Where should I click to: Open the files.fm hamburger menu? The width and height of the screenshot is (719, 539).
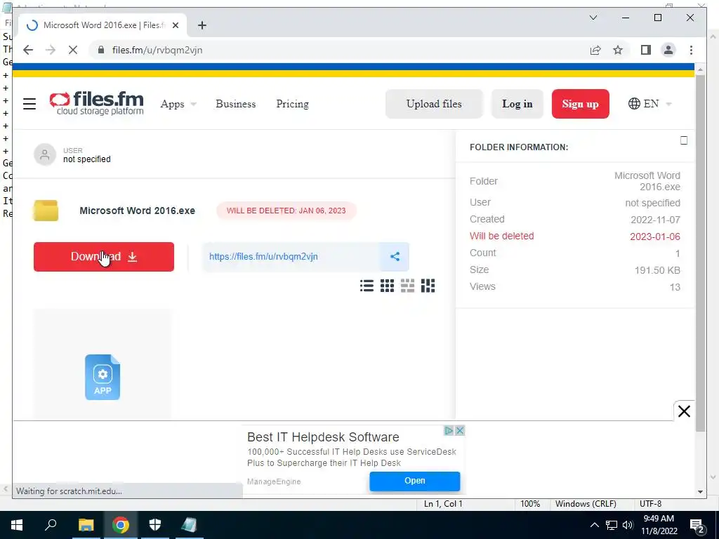pyautogui.click(x=29, y=104)
